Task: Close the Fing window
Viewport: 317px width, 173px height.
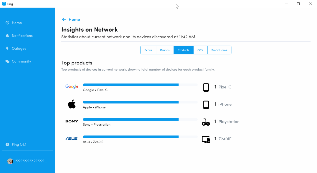Action: 310,4
